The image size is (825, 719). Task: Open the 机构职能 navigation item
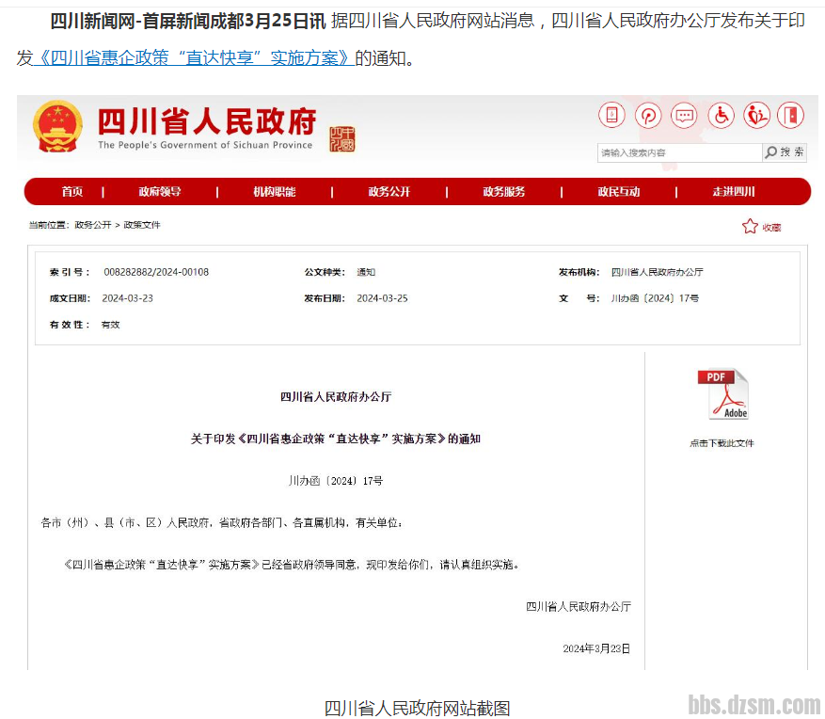(274, 192)
